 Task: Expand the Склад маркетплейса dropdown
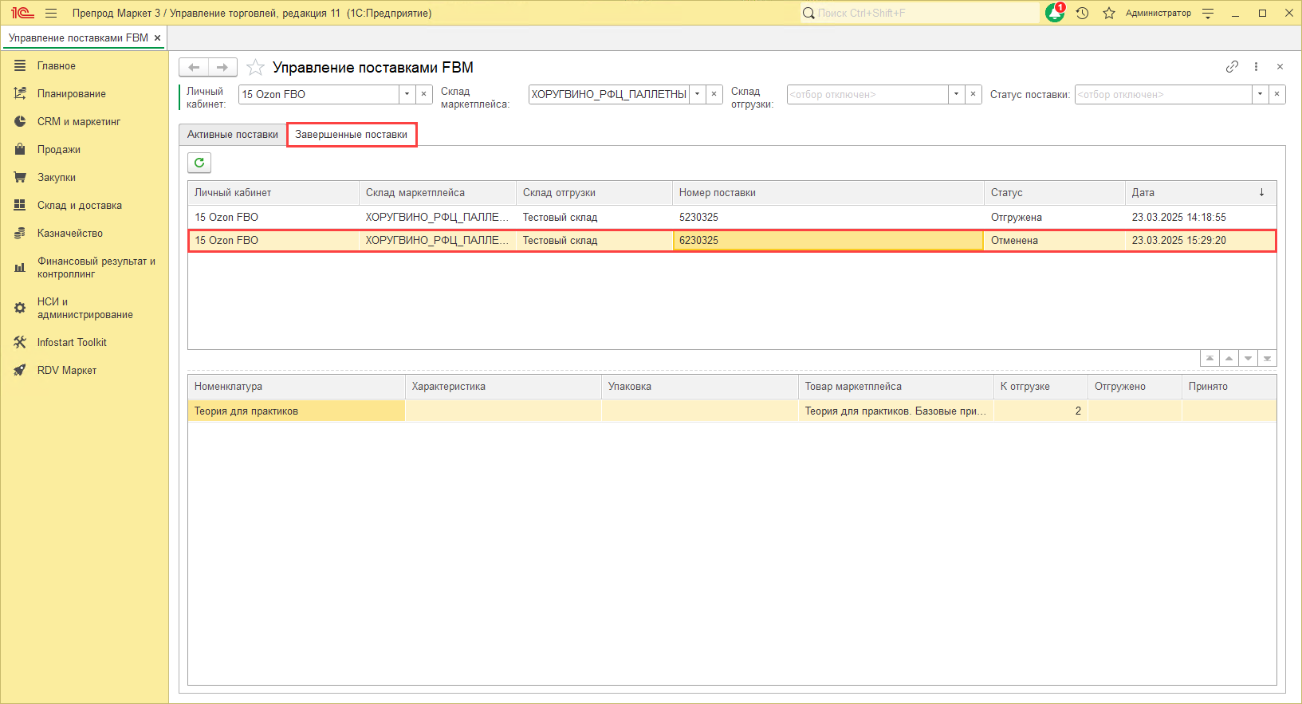[x=697, y=94]
